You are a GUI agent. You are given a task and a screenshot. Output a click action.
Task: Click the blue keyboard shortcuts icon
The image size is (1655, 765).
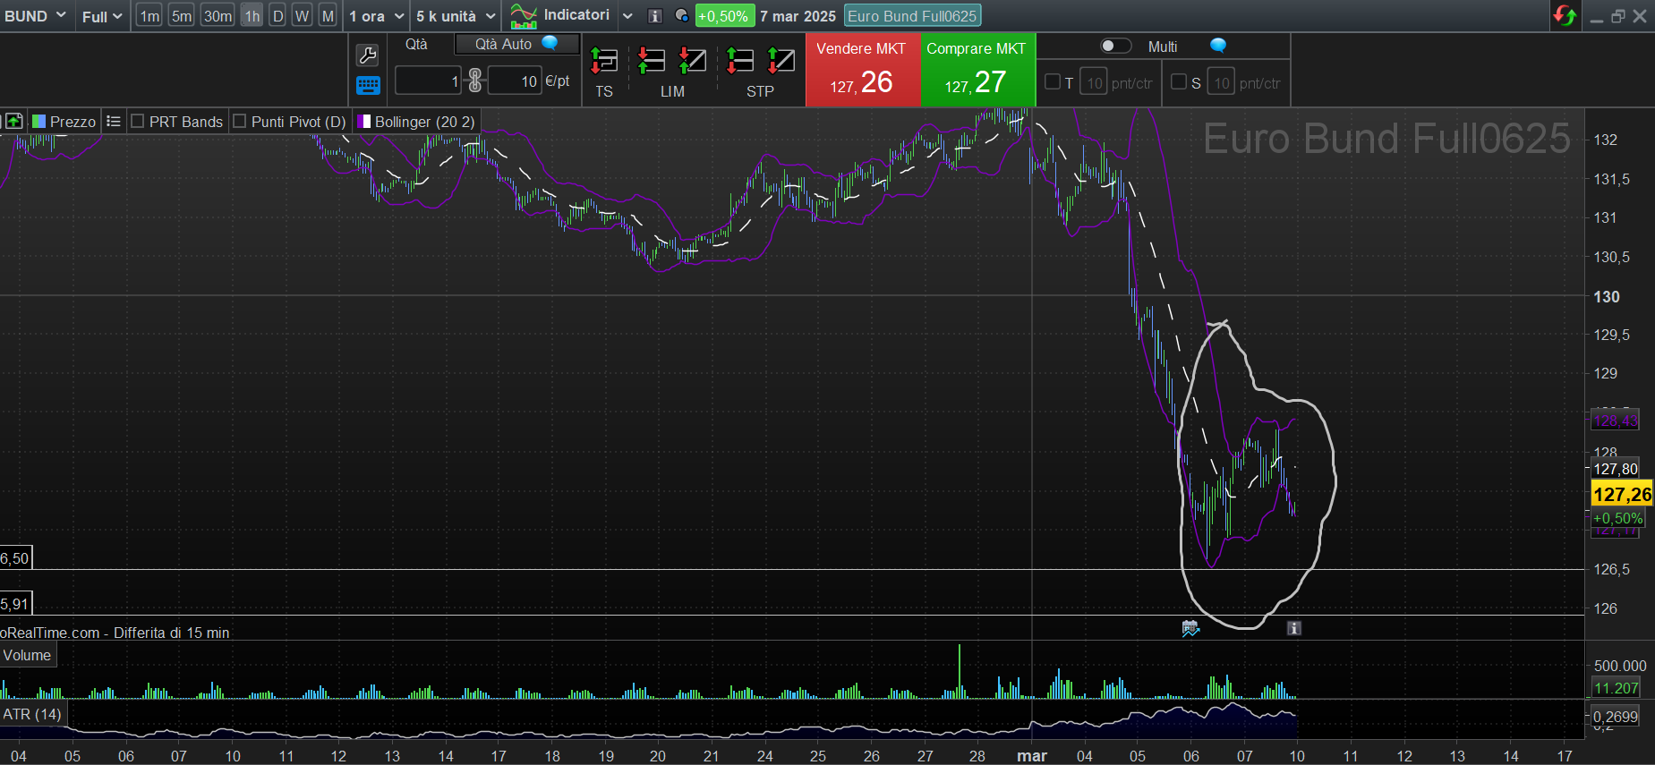tap(368, 86)
